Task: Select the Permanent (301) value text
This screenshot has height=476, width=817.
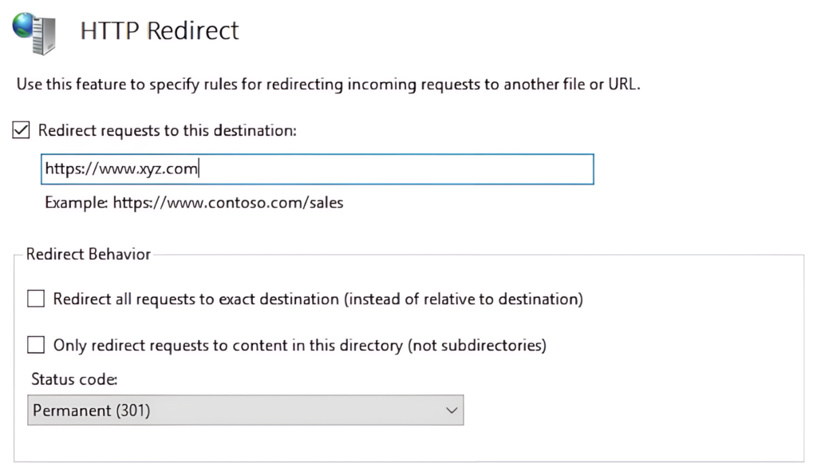Action: (x=92, y=411)
